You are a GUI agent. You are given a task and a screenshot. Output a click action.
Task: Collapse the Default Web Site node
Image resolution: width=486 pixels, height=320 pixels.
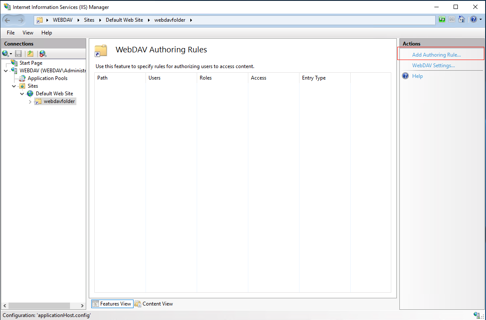point(22,94)
